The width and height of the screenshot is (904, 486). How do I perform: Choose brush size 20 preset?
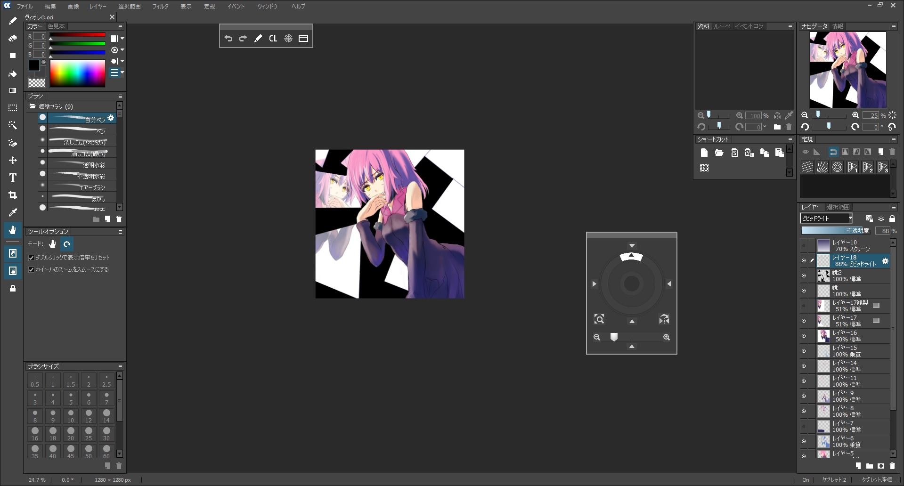71,434
